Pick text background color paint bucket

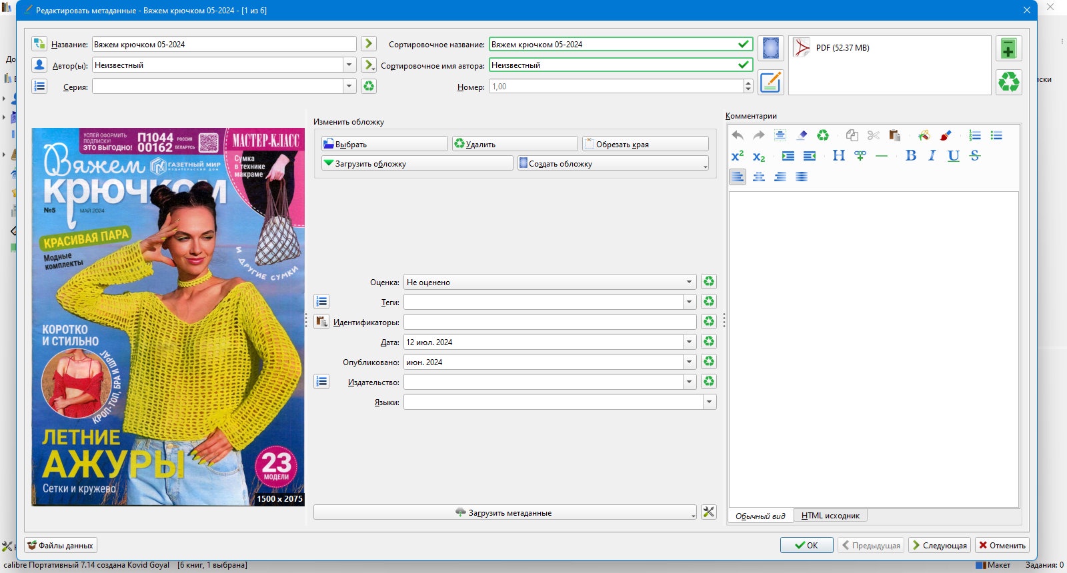pyautogui.click(x=924, y=135)
